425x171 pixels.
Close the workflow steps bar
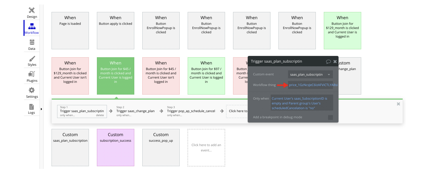(398, 104)
